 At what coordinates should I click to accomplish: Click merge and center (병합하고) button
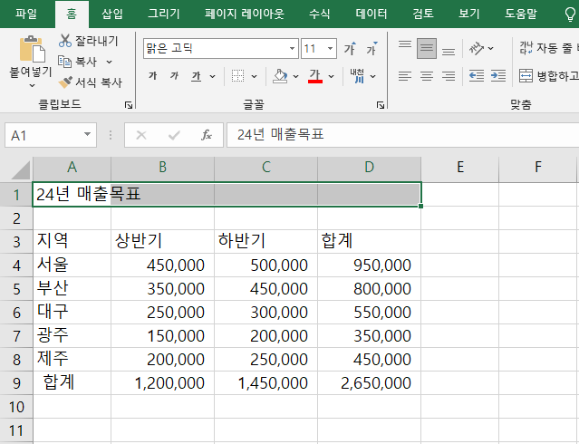click(x=548, y=76)
